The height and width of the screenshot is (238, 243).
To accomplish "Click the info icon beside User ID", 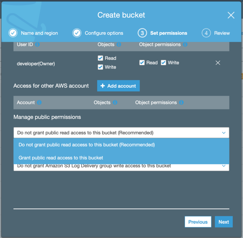I will [x=37, y=45].
